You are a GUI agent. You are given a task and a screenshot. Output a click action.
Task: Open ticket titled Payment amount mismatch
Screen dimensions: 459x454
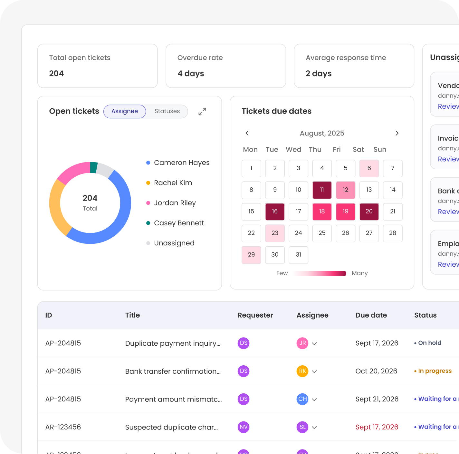click(x=174, y=400)
